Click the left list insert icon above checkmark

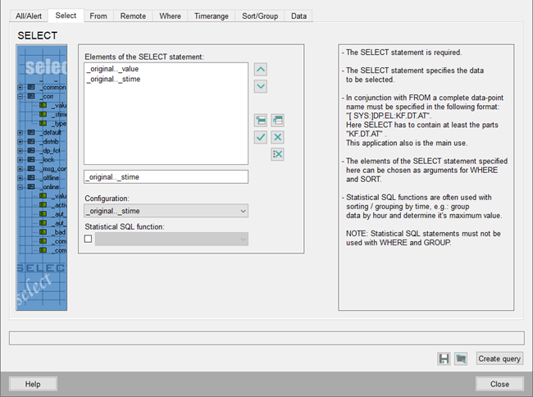(261, 121)
